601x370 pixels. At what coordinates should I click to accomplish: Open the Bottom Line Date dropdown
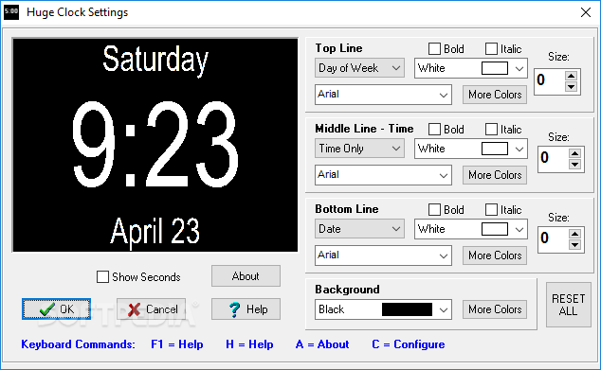tap(359, 228)
